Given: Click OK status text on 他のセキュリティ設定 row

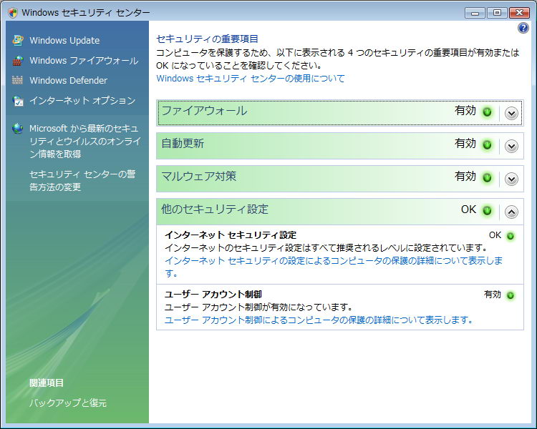Looking at the screenshot, I should (x=468, y=209).
